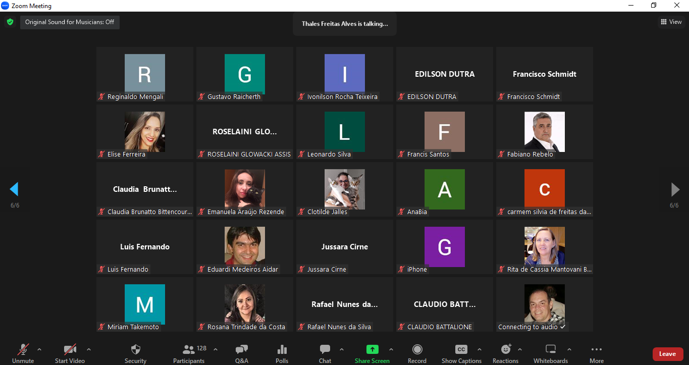Click the Show Captions CC icon
The height and width of the screenshot is (365, 689).
(461, 349)
